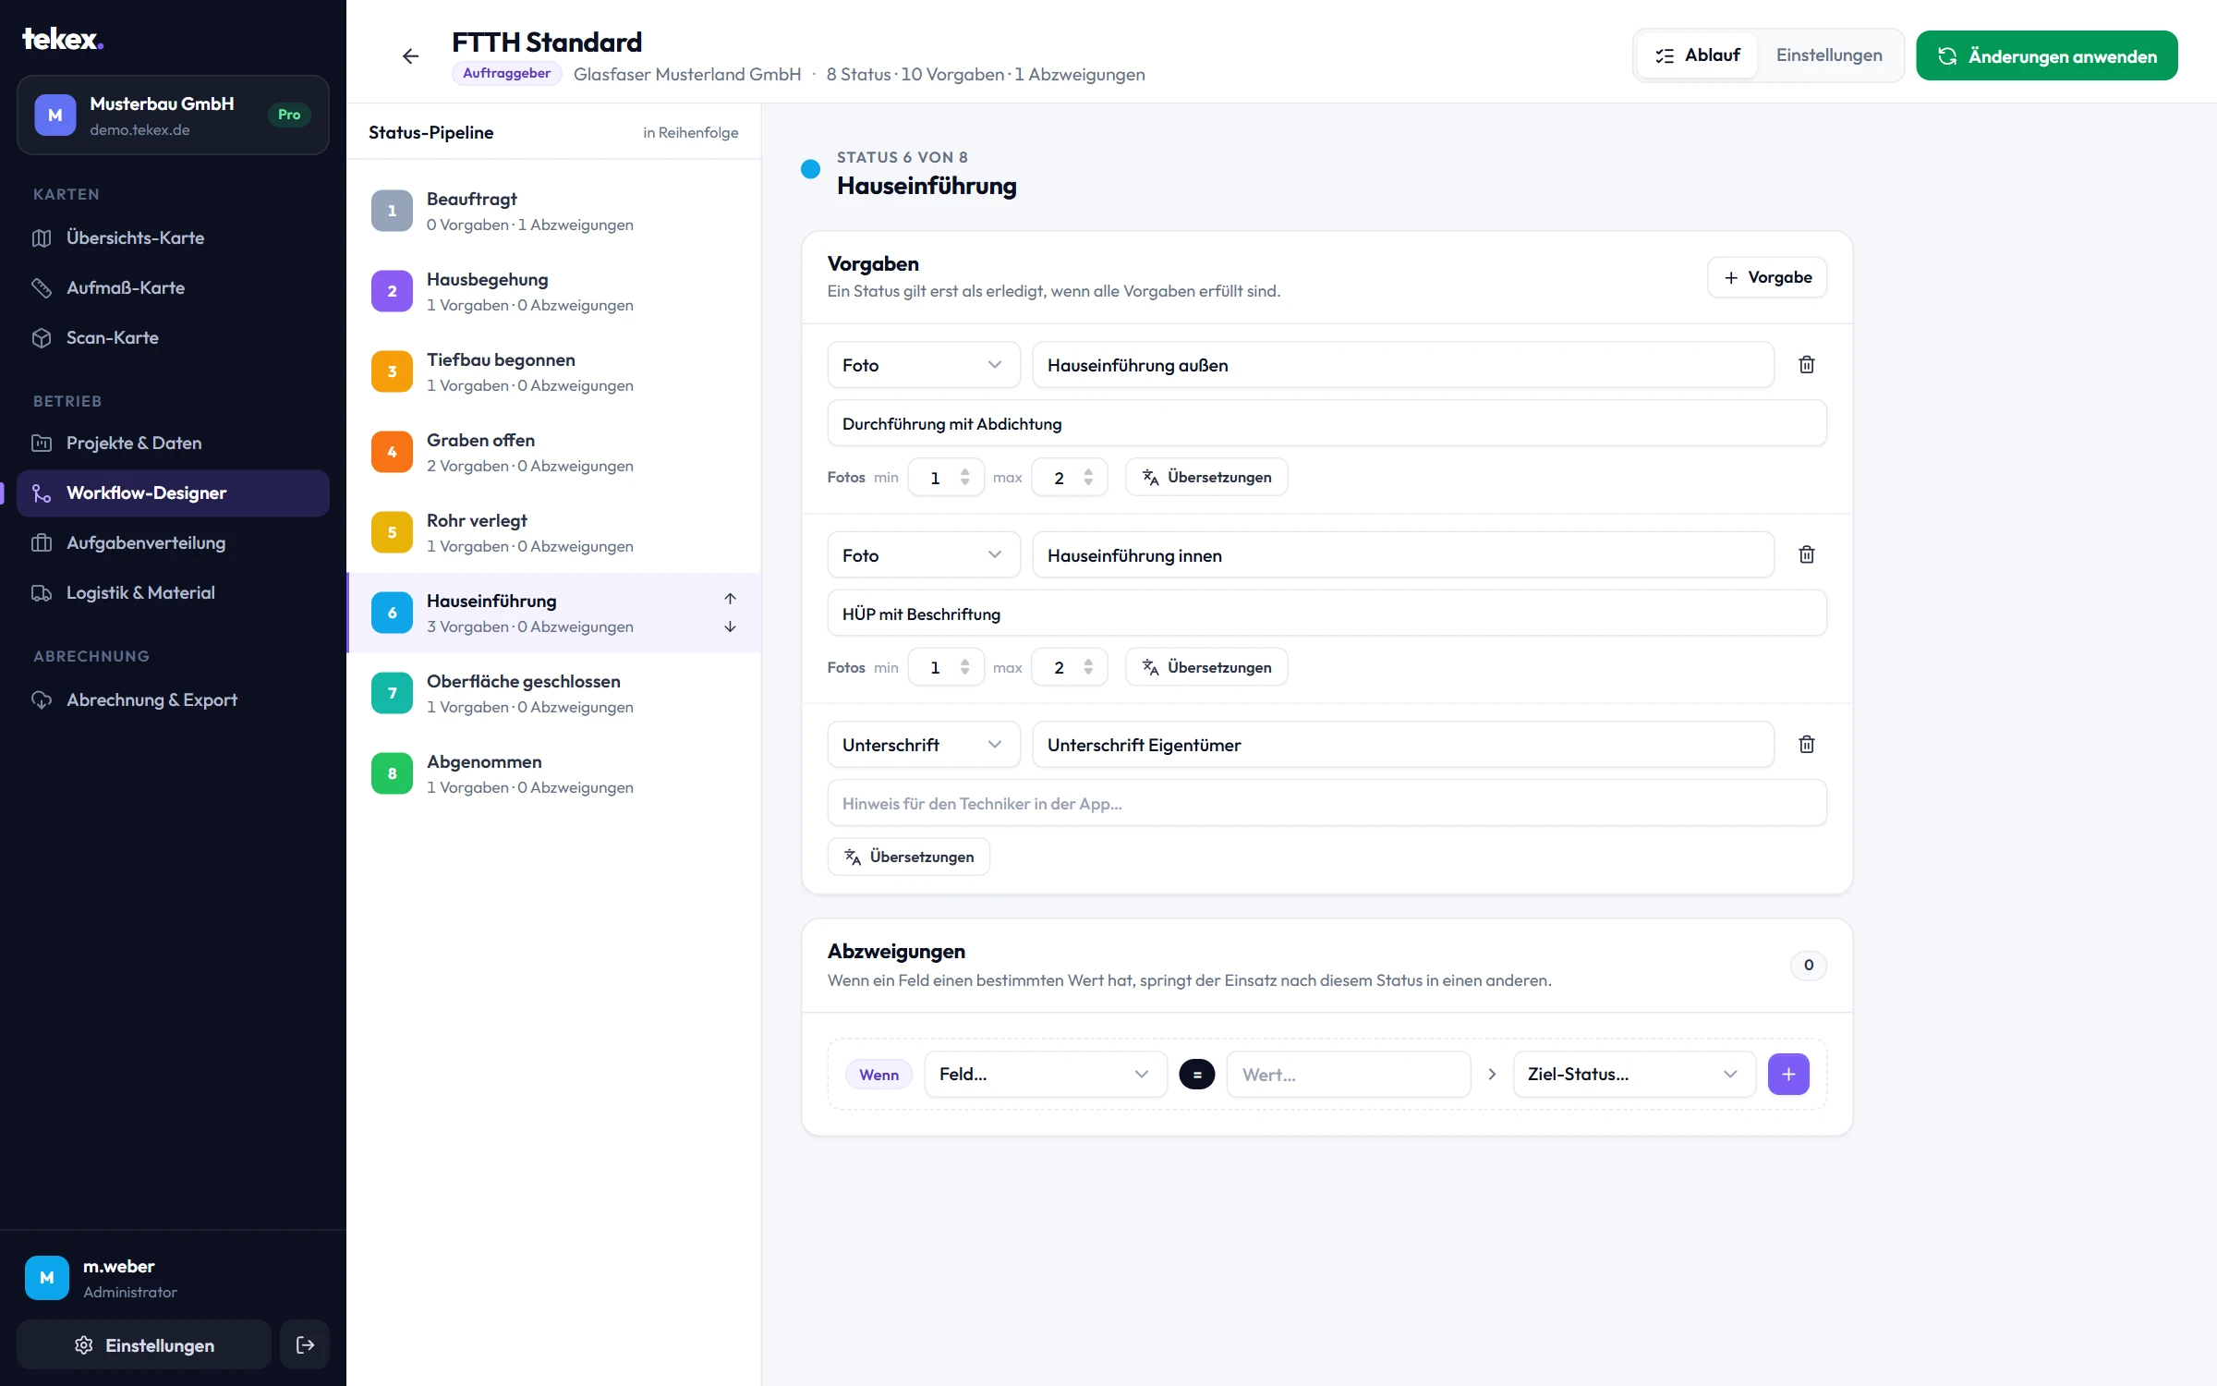Select the purple Hausbegehung status 2 badge
This screenshot has height=1386, width=2217.
392,291
